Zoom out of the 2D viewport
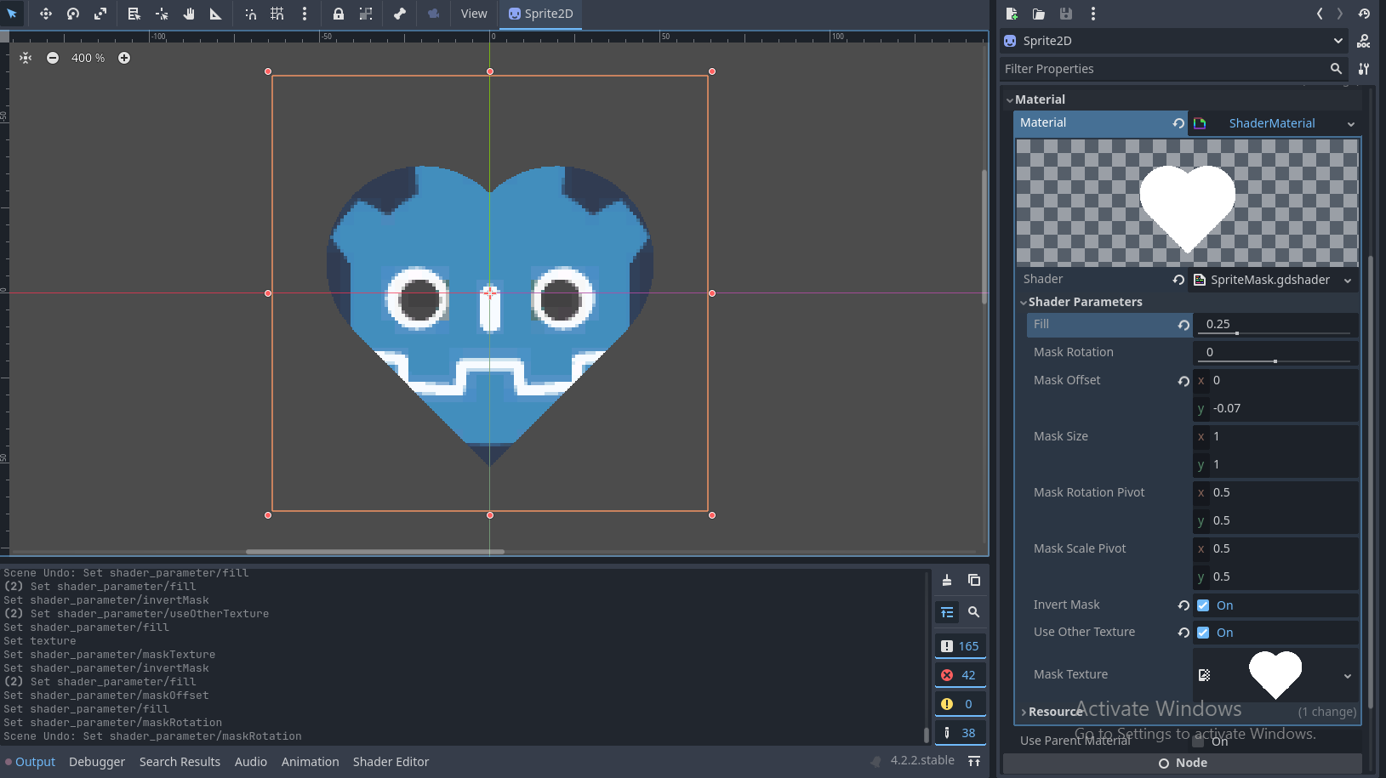Image resolution: width=1386 pixels, height=778 pixels. coord(53,58)
